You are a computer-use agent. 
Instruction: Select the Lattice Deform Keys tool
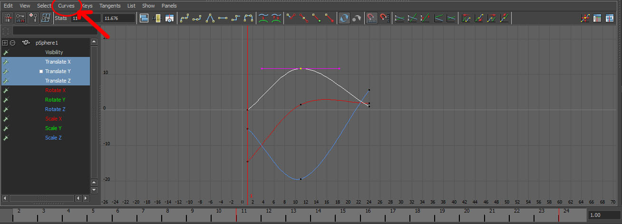[46, 18]
